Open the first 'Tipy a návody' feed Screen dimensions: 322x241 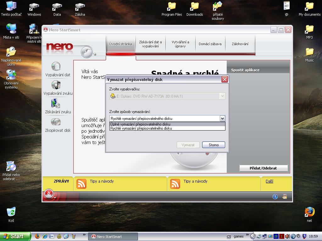pyautogui.click(x=102, y=181)
